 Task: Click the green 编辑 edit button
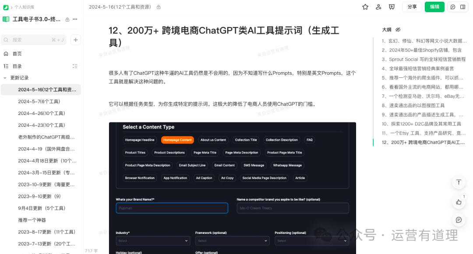point(434,7)
